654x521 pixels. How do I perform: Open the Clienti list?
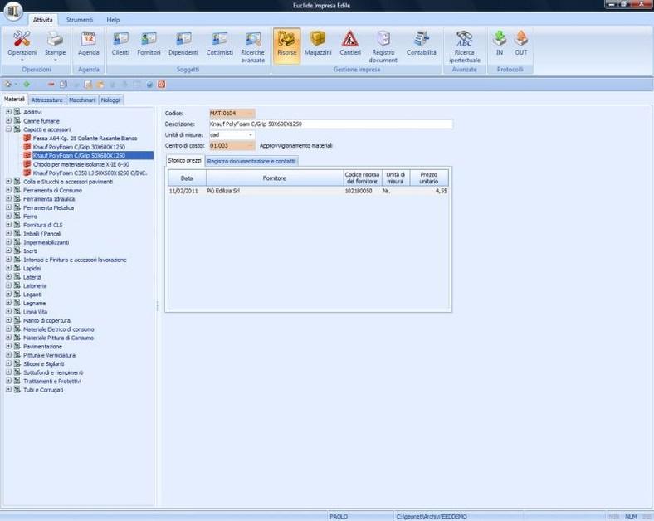click(x=120, y=42)
